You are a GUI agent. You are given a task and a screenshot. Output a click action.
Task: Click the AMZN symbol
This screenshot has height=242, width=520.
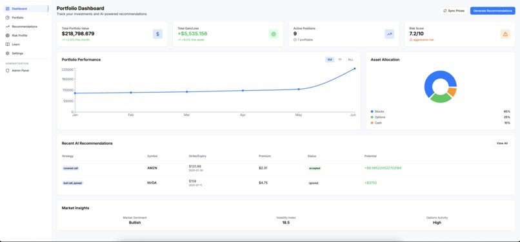tap(152, 168)
